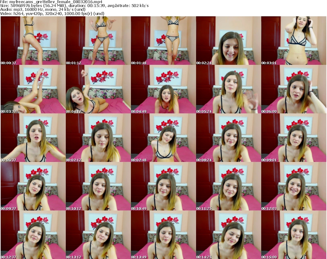The width and height of the screenshot is (327, 259).
Task: Select the thumbnail frame stamped 00:01:48
Action: [163, 41]
